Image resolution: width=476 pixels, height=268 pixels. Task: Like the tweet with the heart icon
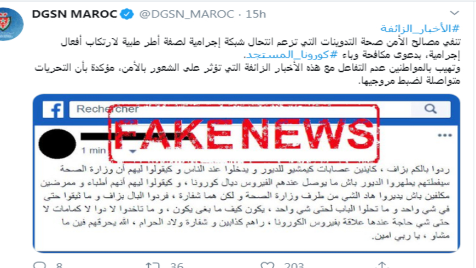coord(267,265)
